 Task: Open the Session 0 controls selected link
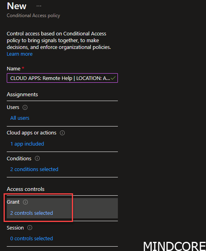click(x=31, y=239)
